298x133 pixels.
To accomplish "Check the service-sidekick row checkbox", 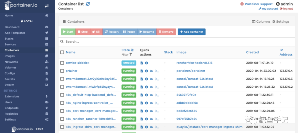I will [x=62, y=63].
